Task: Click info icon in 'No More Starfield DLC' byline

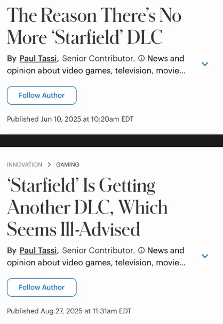Action: (141, 59)
